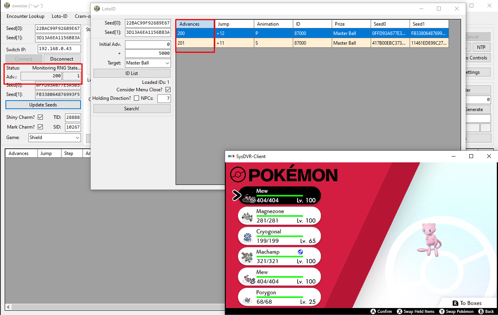Select the result row with advance 201
This screenshot has height=315, width=498.
click(312, 43)
